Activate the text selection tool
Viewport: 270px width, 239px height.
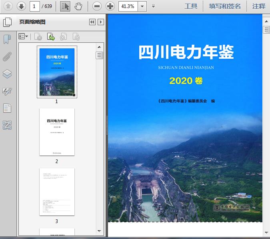65,6
